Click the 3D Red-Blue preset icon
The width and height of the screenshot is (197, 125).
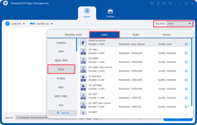coord(83,78)
